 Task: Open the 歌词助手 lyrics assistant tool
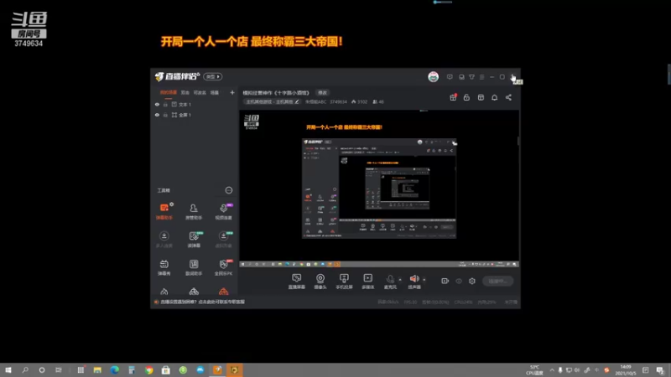pyautogui.click(x=194, y=267)
